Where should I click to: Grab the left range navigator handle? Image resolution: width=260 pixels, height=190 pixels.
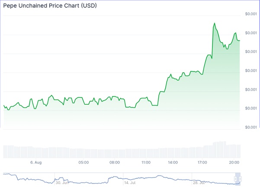point(236,179)
